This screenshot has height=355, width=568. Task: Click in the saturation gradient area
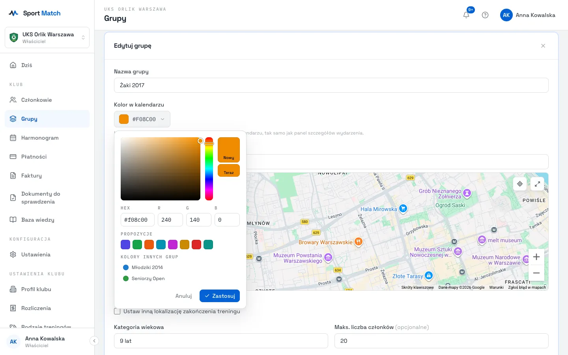(x=161, y=169)
